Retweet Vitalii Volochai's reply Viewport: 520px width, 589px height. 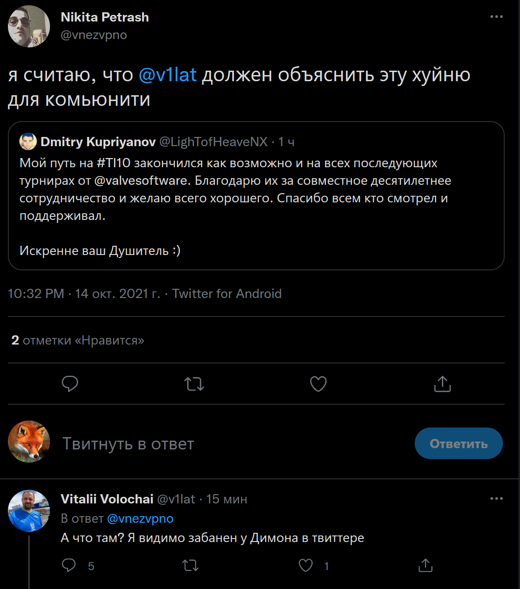[190, 565]
